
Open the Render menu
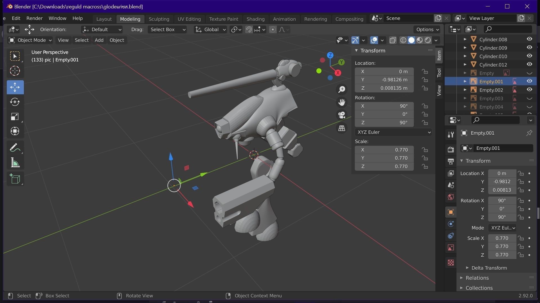point(34,18)
